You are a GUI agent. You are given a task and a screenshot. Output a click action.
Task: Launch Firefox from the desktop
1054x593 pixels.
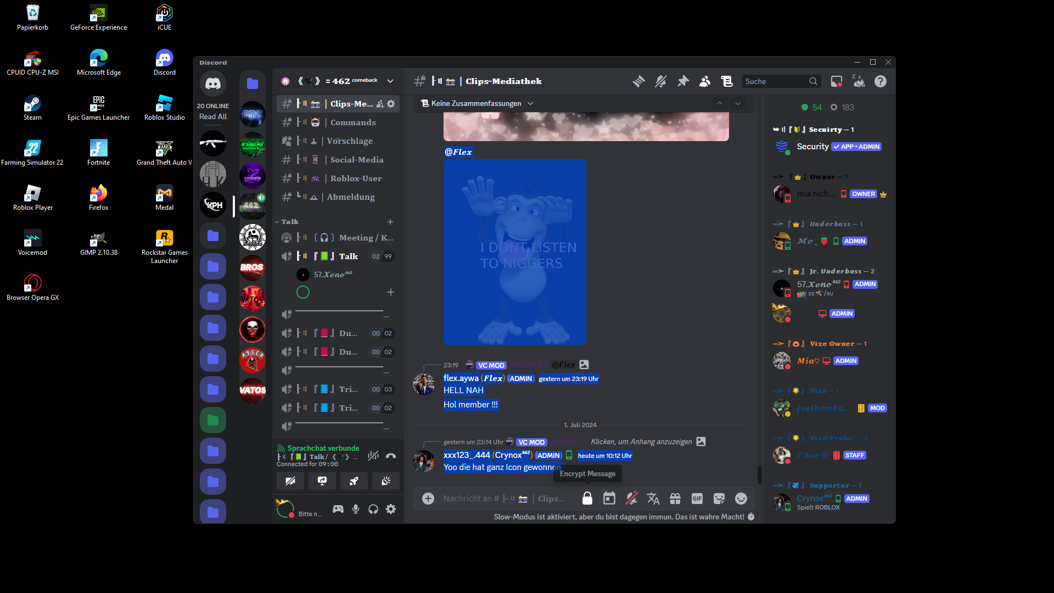pos(99,198)
